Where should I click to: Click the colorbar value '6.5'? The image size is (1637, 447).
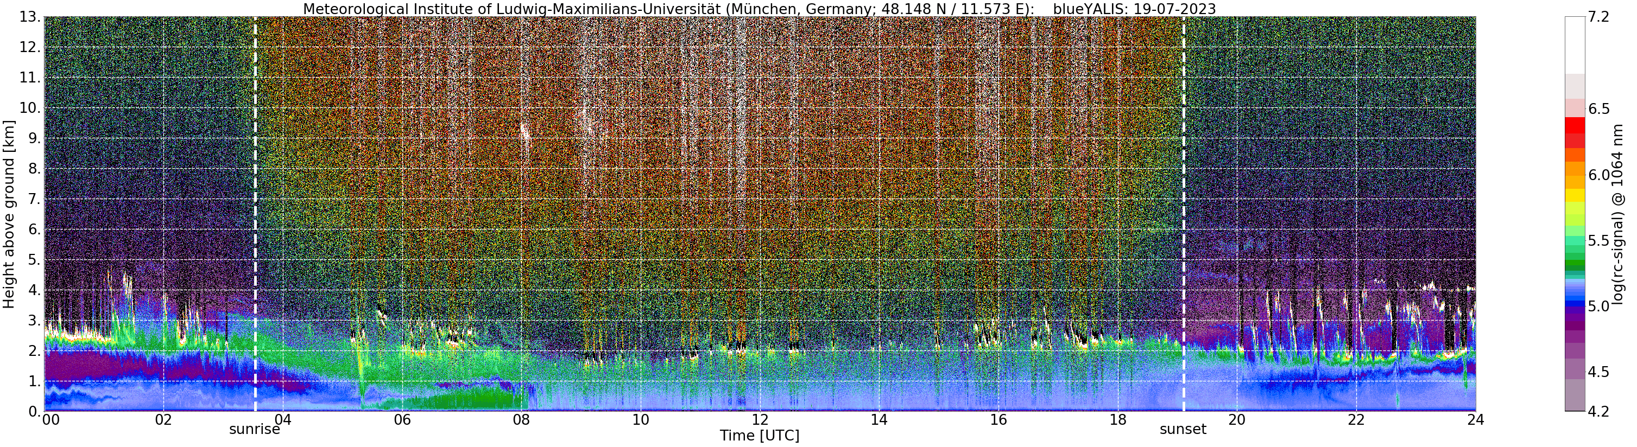point(1598,109)
